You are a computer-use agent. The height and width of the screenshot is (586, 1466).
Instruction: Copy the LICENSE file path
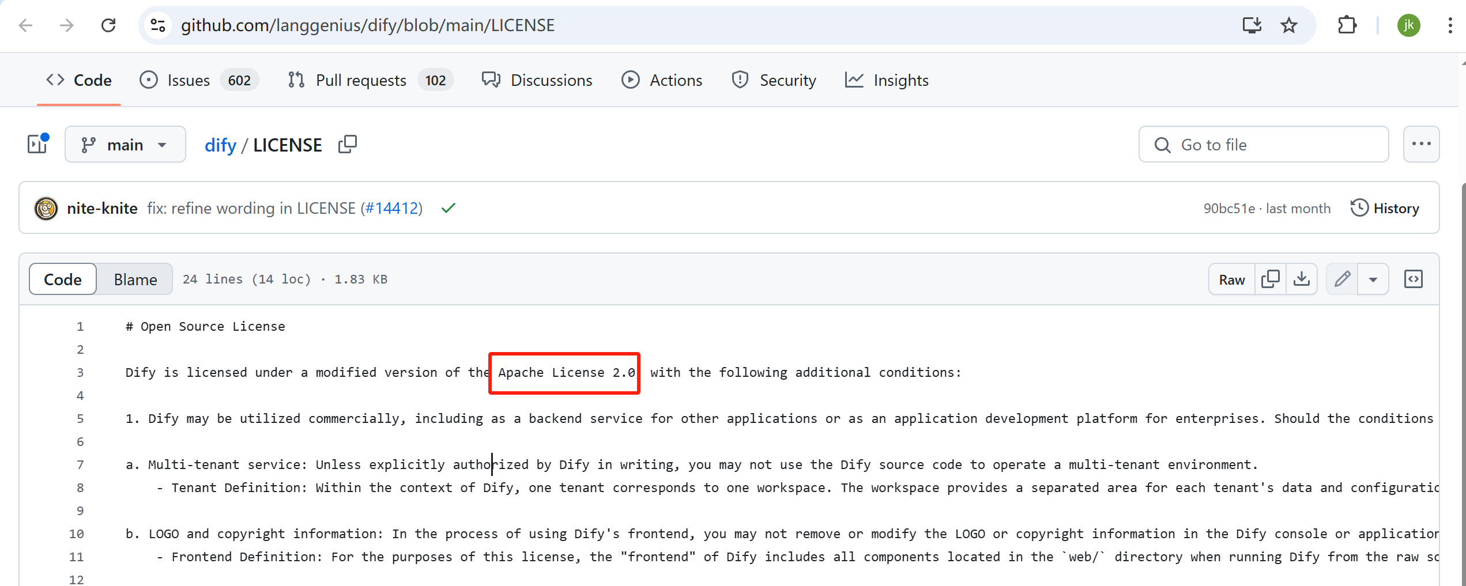click(x=348, y=144)
